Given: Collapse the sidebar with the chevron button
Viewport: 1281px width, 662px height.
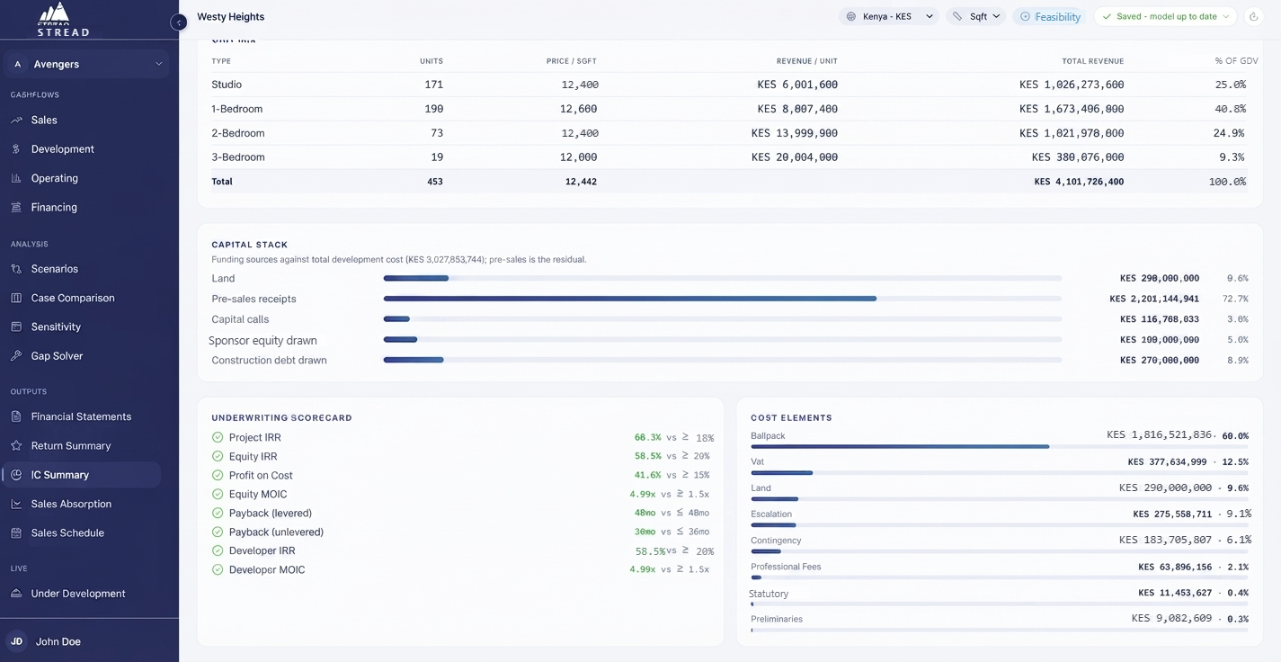Looking at the screenshot, I should [179, 22].
